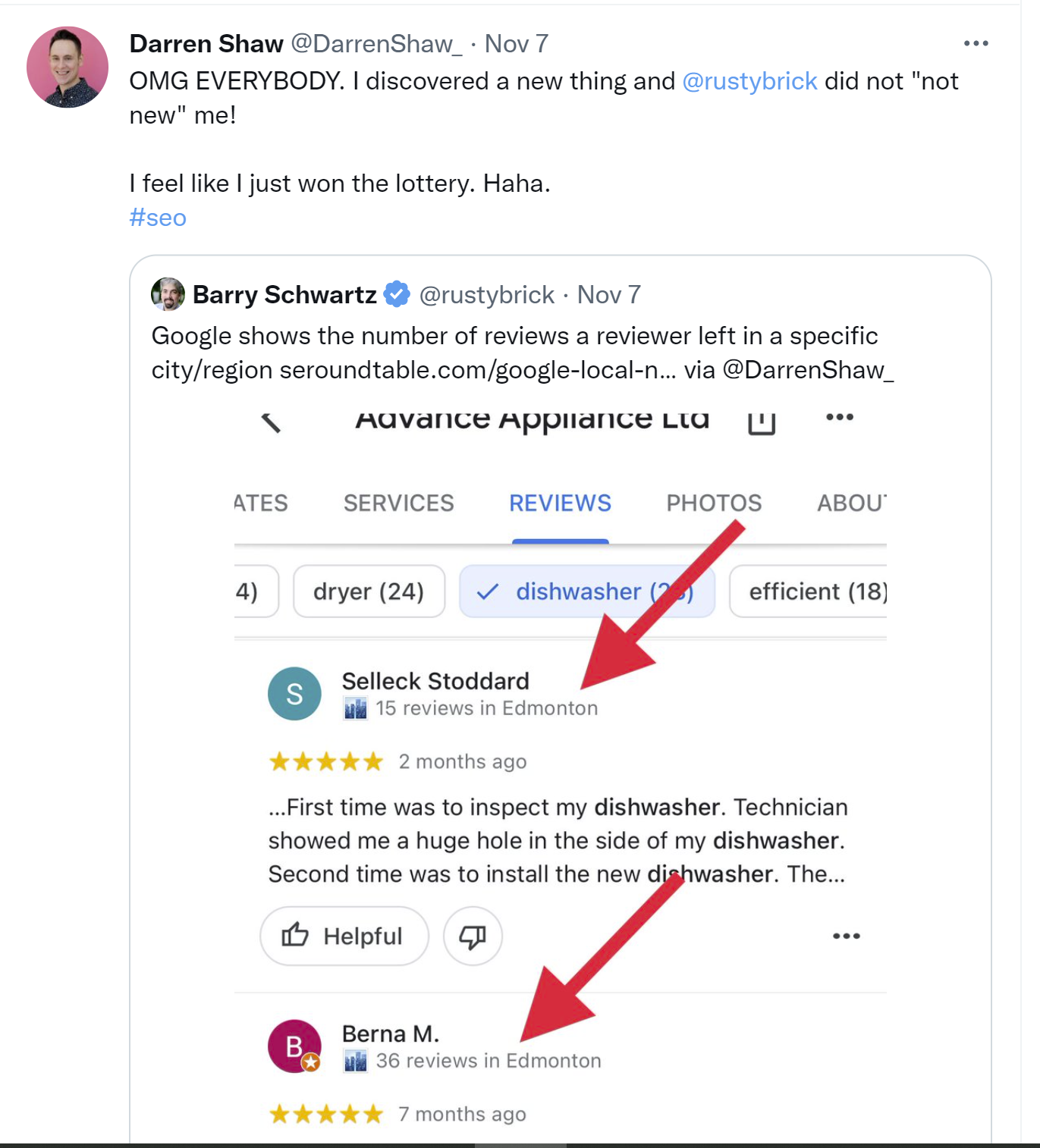Screen dimensions: 1040x1148
Task: Open the tweet's three-dot more menu
Action: (976, 44)
